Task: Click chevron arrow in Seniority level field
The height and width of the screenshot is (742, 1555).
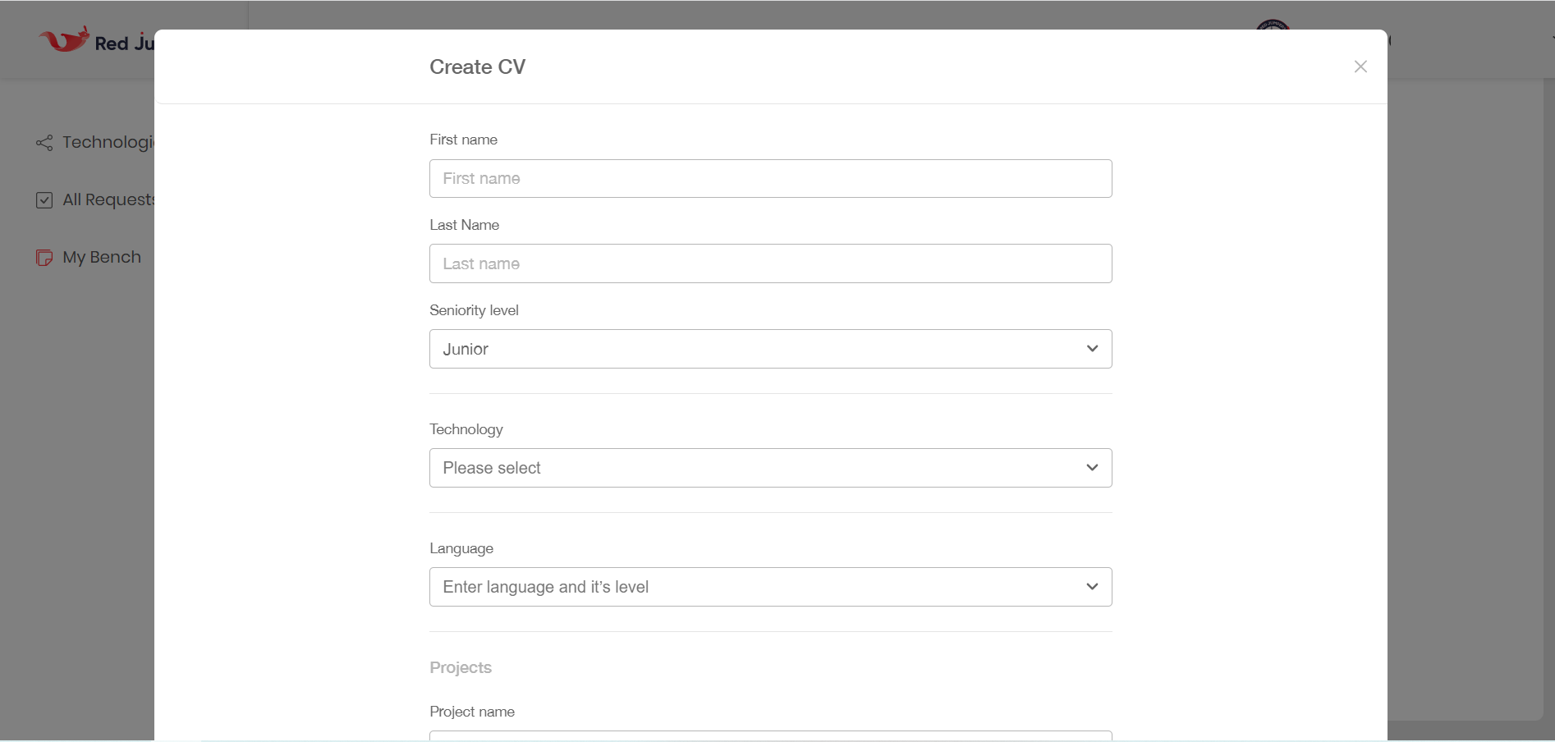Action: coord(1092,349)
